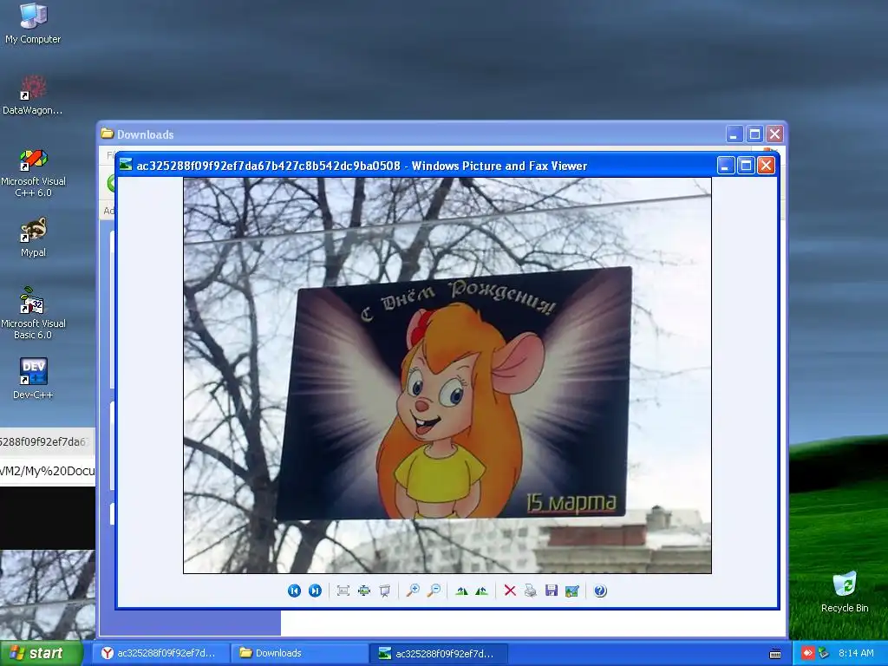Go to the next image

[315, 591]
